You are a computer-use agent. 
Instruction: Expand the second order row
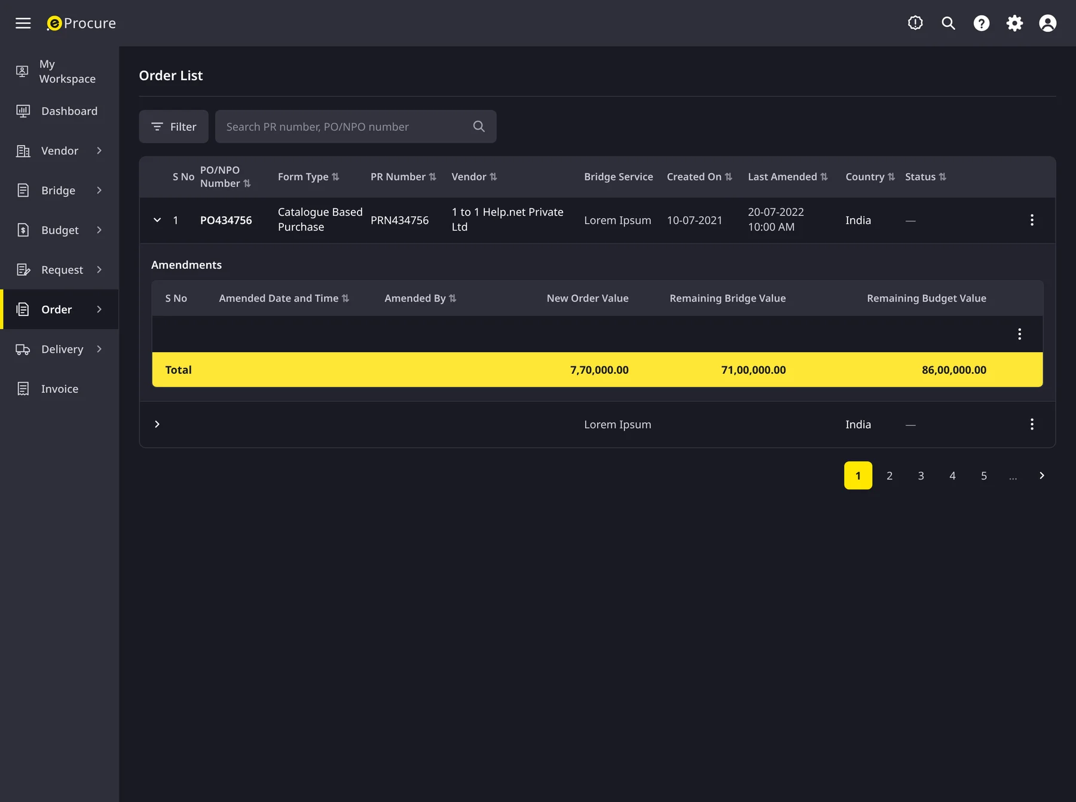coord(157,424)
